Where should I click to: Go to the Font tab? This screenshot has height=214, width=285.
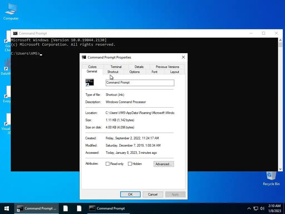(154, 72)
